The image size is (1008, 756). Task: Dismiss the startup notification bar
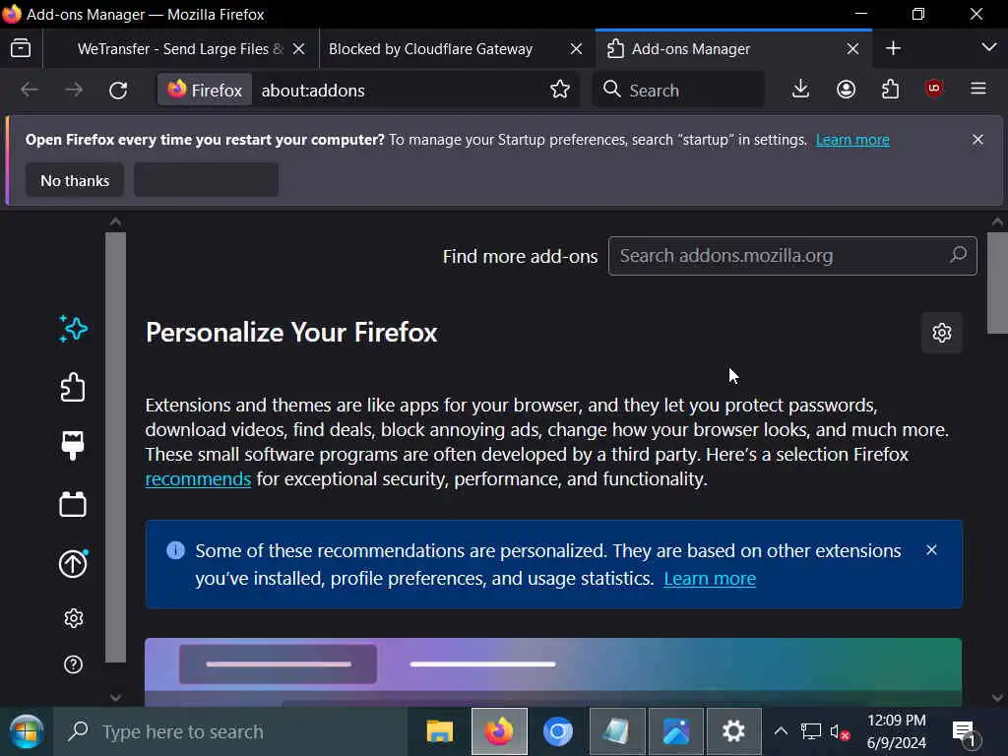(x=977, y=140)
